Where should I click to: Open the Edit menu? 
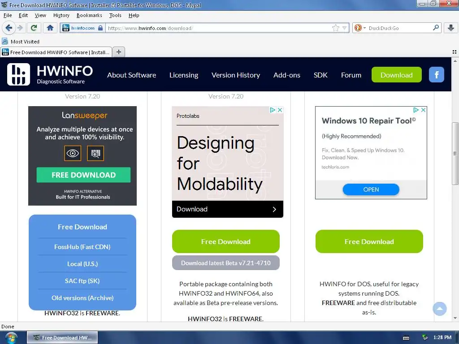coord(23,15)
